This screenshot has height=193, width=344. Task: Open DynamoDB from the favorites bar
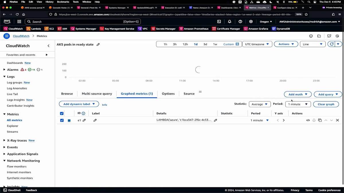281,29
